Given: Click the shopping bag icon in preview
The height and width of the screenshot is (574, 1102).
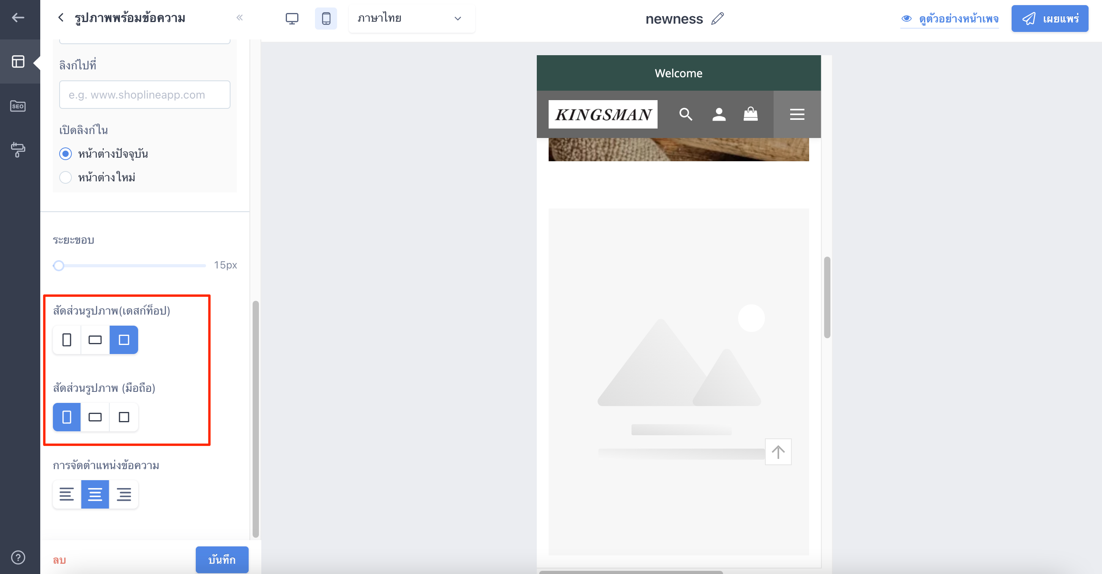Looking at the screenshot, I should click(x=750, y=114).
